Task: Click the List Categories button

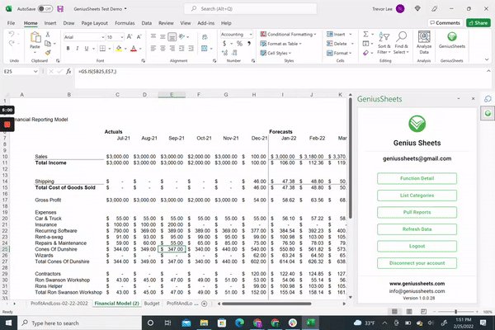Action: pos(417,196)
